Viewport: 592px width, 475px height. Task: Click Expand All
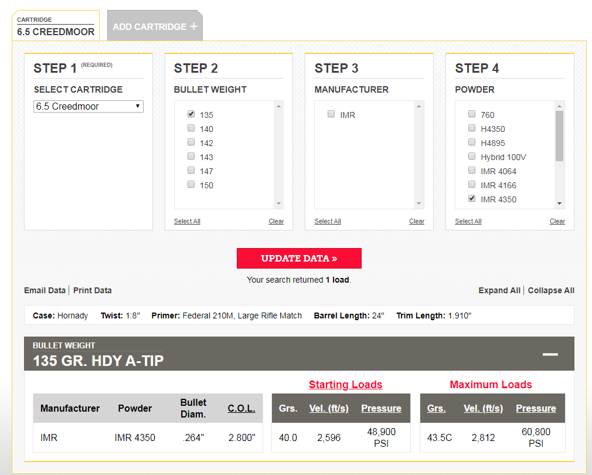pos(499,290)
